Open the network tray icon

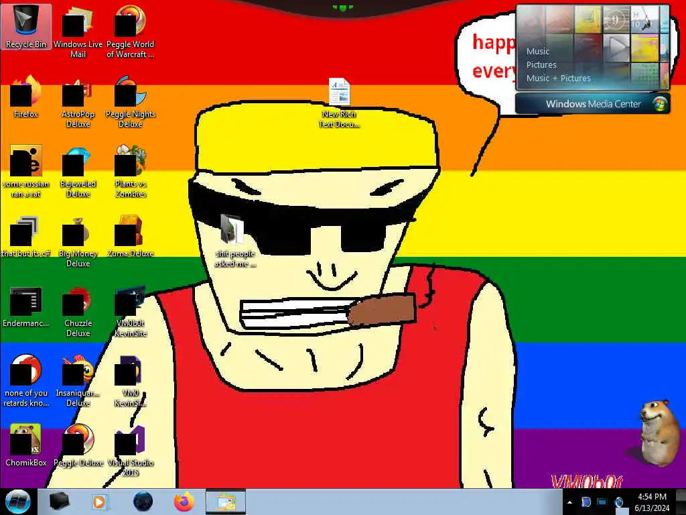pos(602,502)
